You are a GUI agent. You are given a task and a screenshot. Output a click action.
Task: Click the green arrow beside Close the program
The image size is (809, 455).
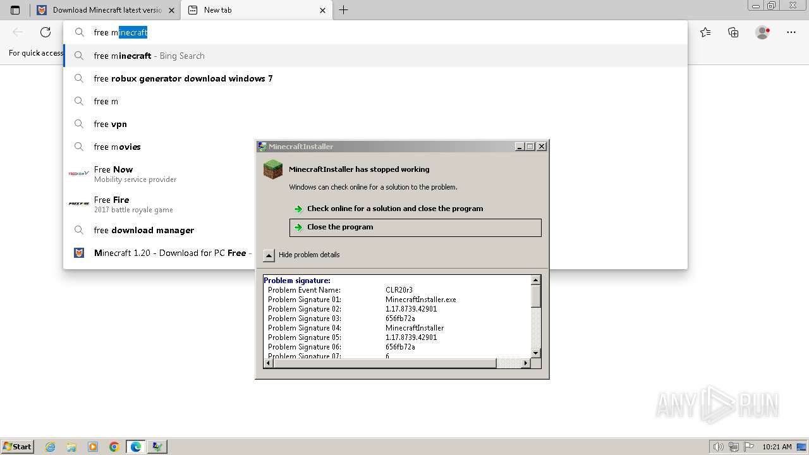tap(298, 227)
